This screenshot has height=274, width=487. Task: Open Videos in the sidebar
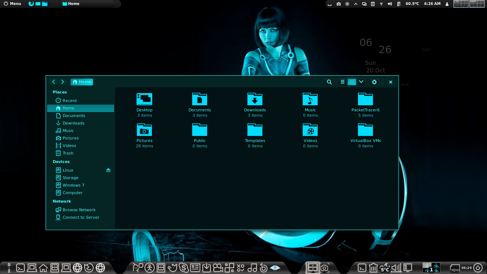tap(81, 146)
